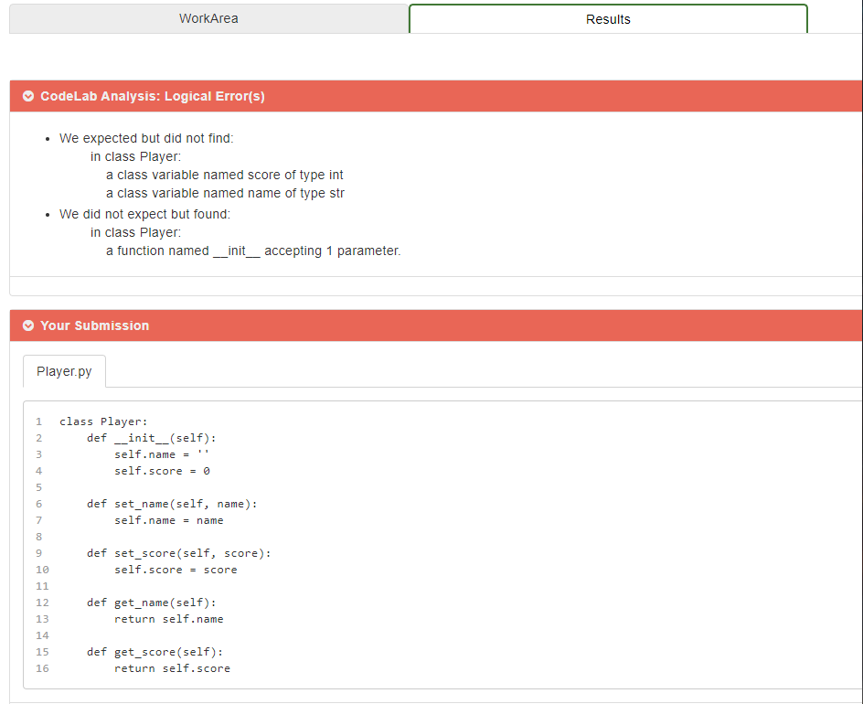Click line number 16 in the code gutter
This screenshot has height=704, width=863.
pyautogui.click(x=42, y=668)
